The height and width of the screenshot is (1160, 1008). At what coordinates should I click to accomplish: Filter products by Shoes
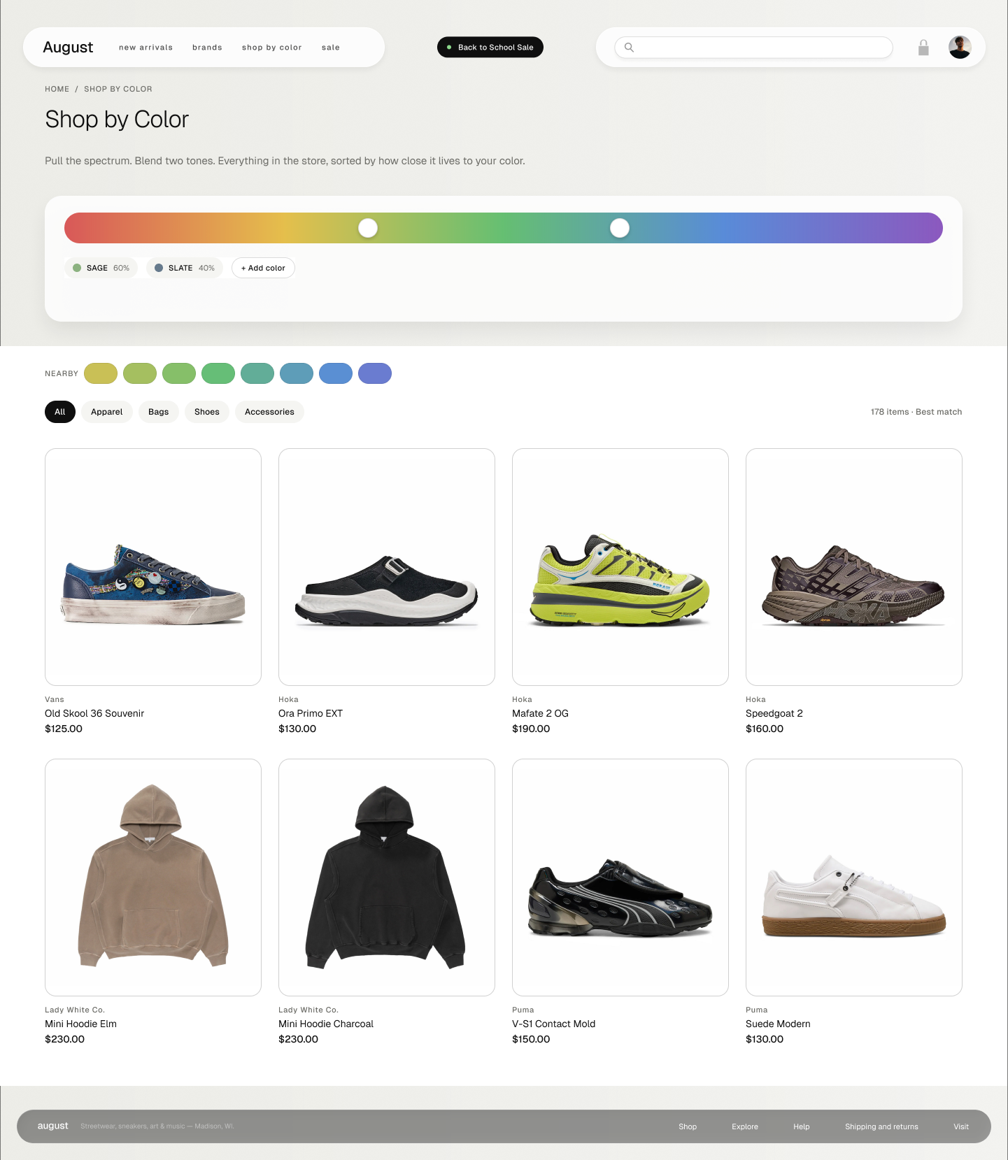[x=207, y=412]
